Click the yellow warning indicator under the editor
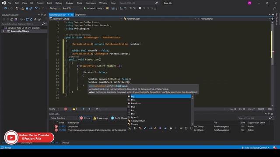Viewport: 280px width, 157px height. click(75, 109)
